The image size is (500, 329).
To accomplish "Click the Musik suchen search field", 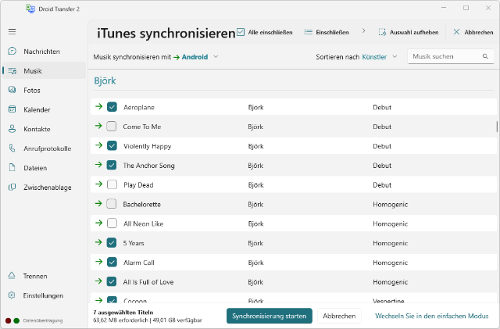I will [451, 56].
